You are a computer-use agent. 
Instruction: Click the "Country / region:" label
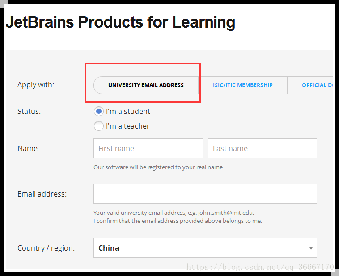tap(46, 248)
